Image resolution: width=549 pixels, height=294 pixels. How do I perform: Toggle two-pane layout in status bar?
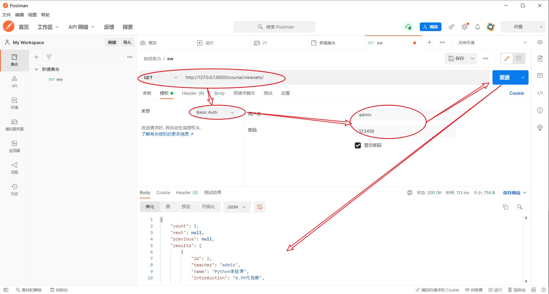(x=534, y=290)
